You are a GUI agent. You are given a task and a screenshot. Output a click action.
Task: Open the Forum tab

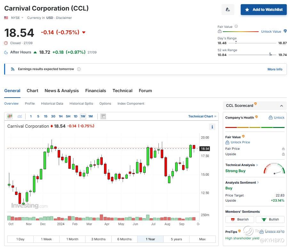[145, 91]
